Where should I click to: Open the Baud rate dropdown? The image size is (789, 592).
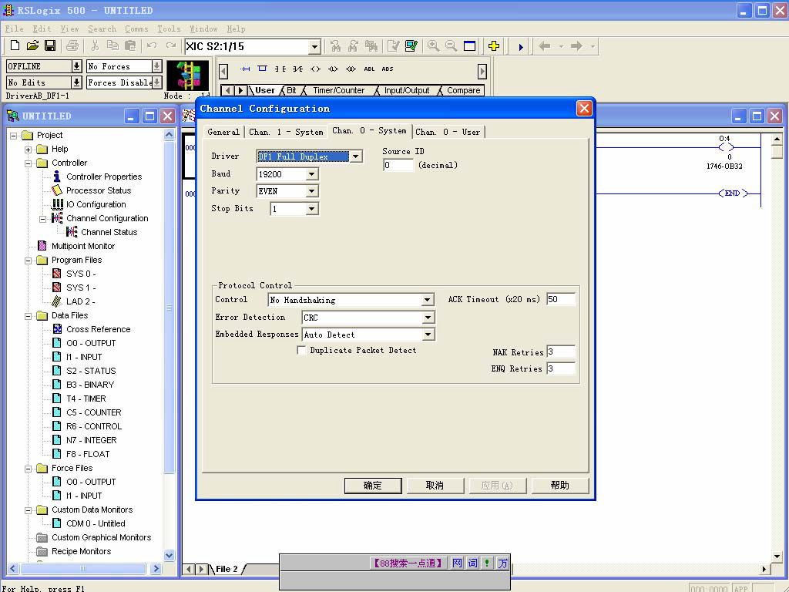[x=312, y=174]
